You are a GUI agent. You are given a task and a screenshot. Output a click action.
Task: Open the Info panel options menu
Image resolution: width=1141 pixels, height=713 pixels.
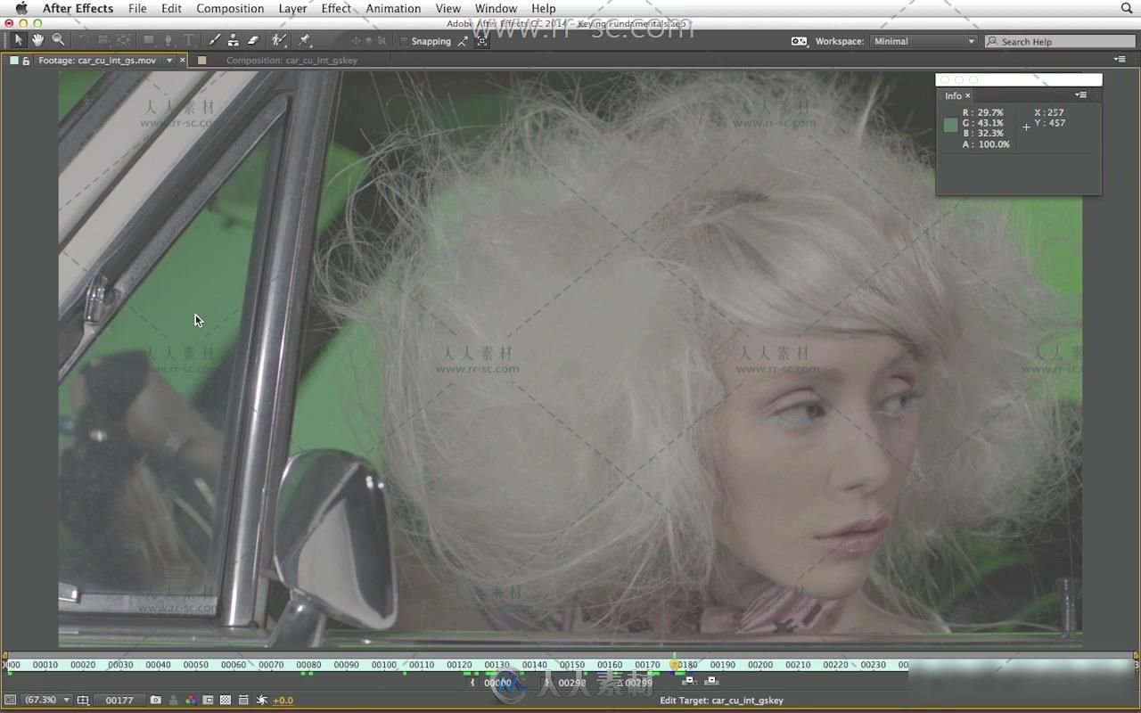1081,95
